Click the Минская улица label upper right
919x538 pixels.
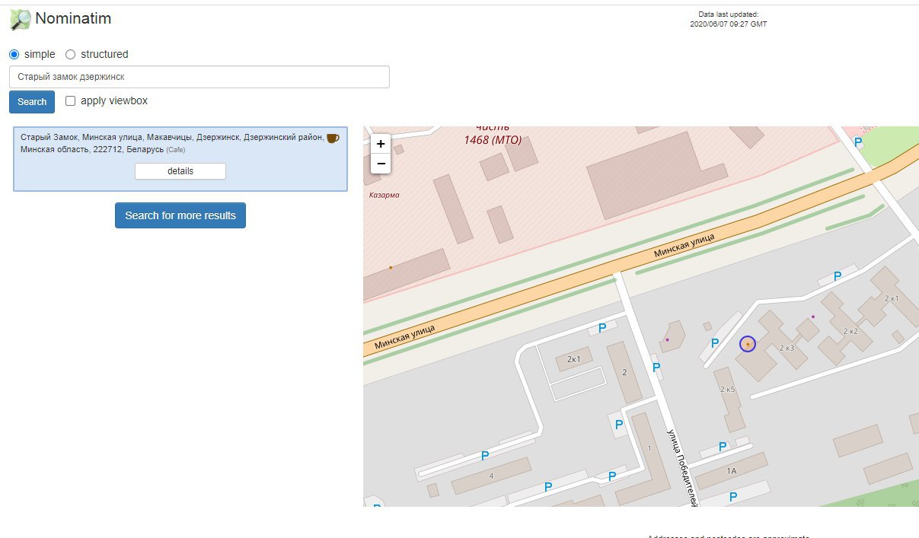684,246
